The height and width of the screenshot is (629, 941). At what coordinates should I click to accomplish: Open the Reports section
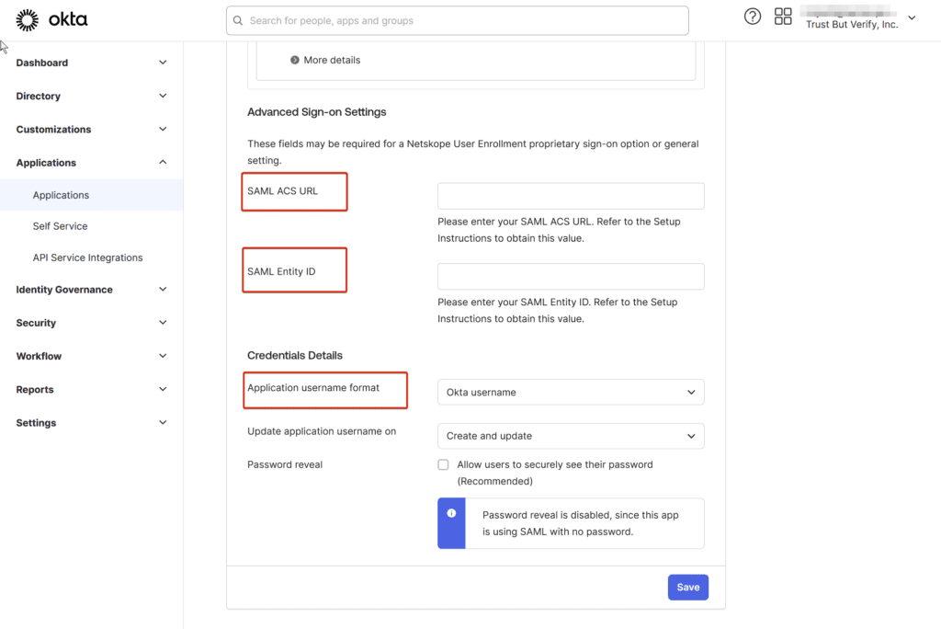coord(34,389)
